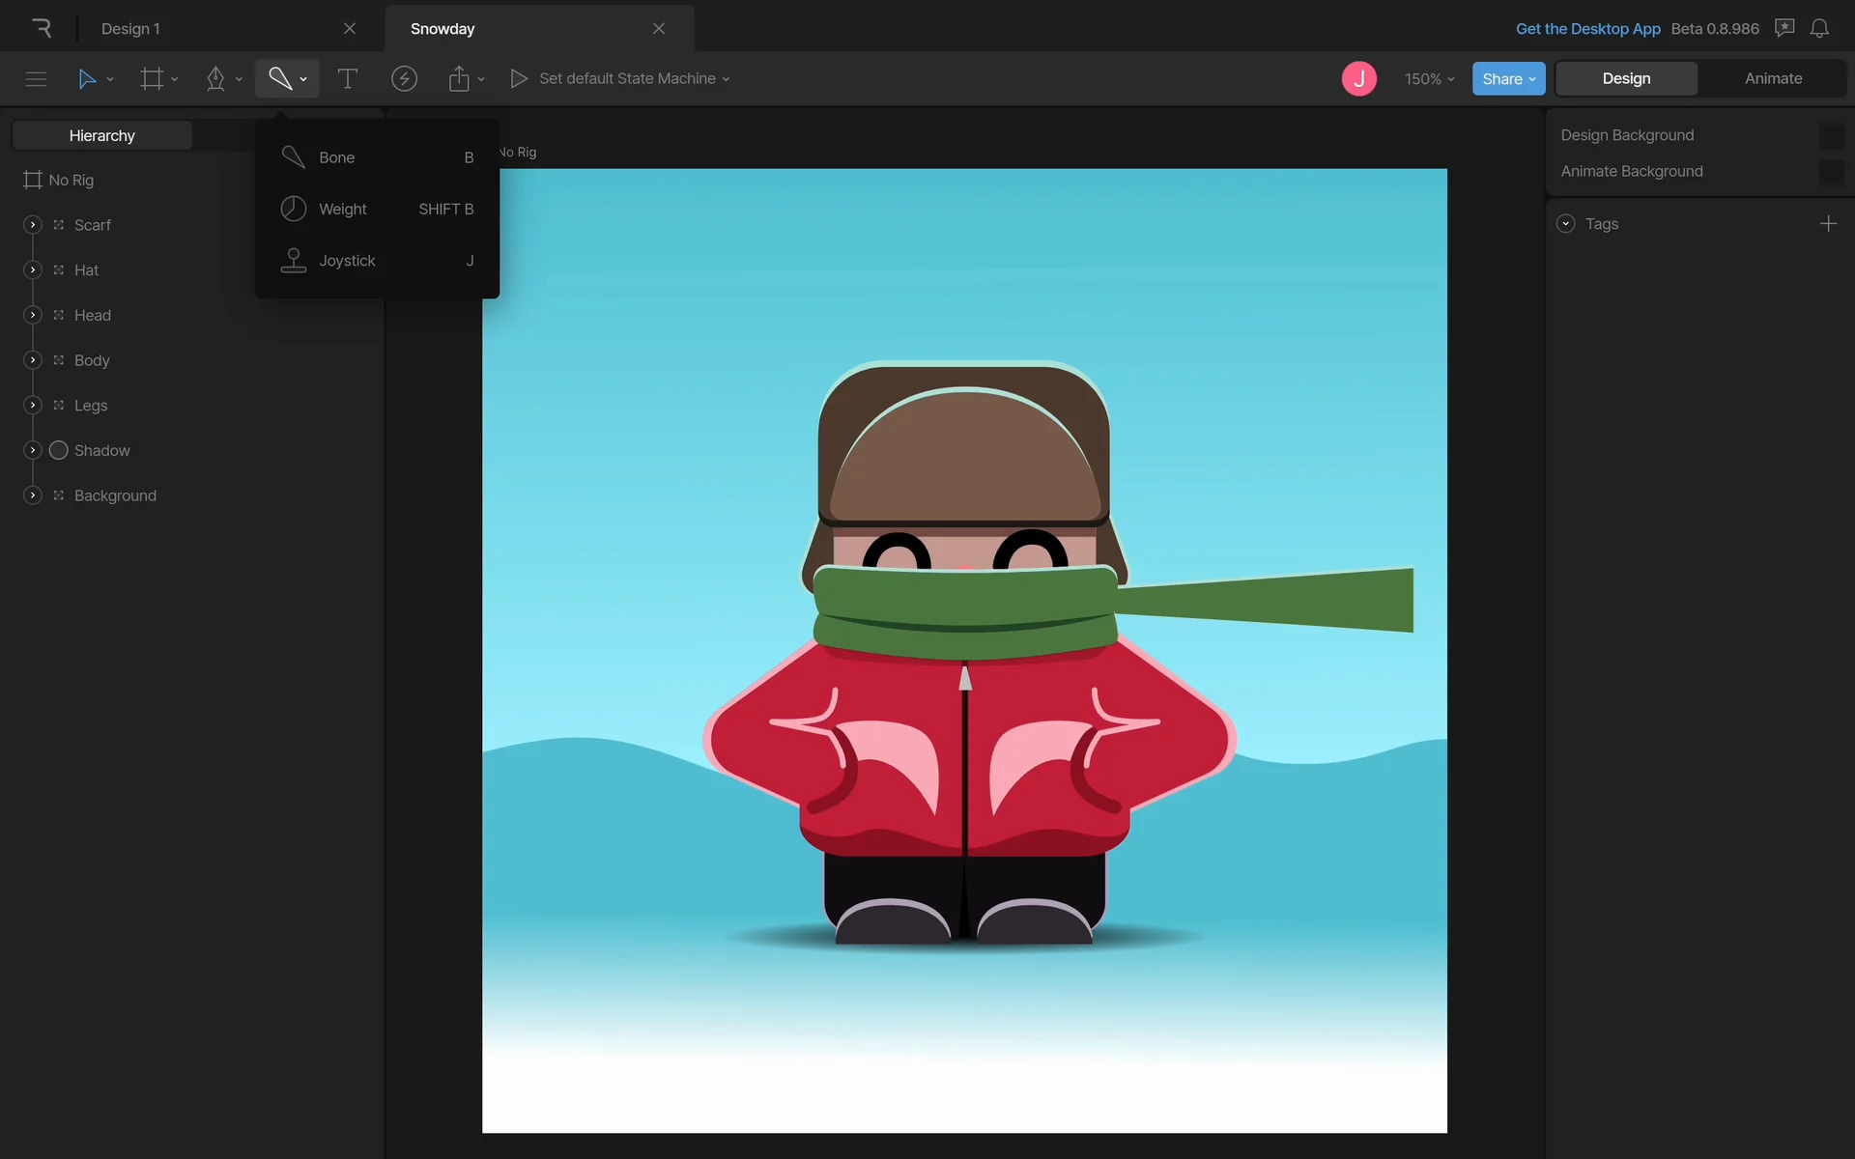Select the Pen tool icon

pyautogui.click(x=215, y=78)
